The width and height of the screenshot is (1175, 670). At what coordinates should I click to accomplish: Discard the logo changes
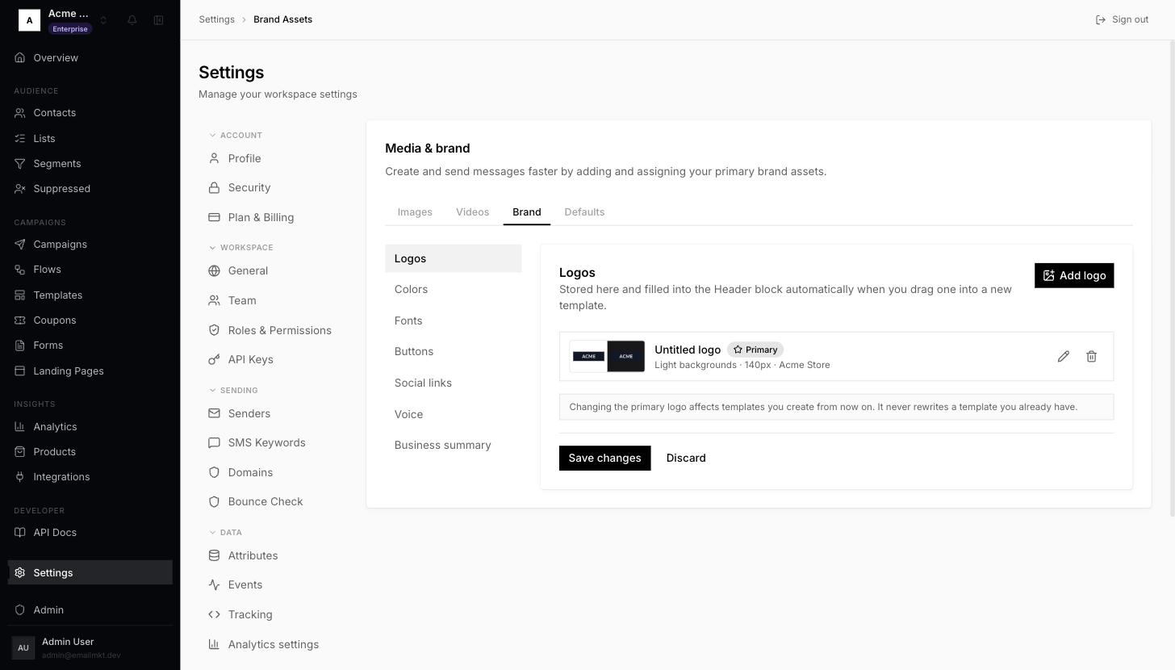click(686, 458)
